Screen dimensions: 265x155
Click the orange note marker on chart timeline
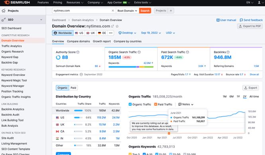click(x=169, y=133)
